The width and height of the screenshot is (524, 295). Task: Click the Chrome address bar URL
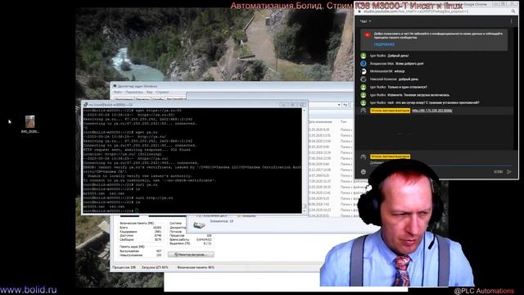tap(416, 11)
